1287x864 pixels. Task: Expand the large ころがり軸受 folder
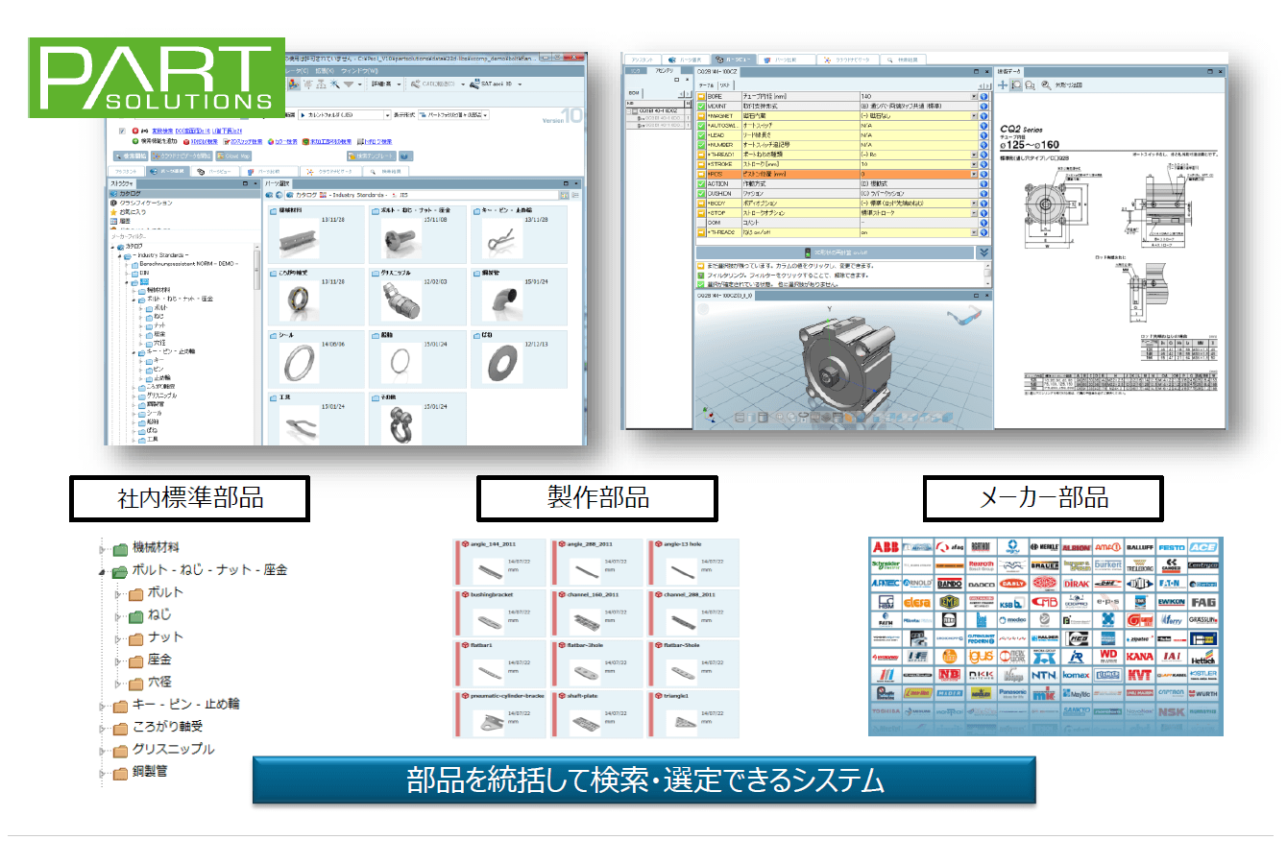(102, 729)
